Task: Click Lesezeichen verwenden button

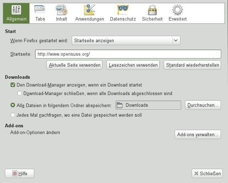Action: click(x=133, y=65)
